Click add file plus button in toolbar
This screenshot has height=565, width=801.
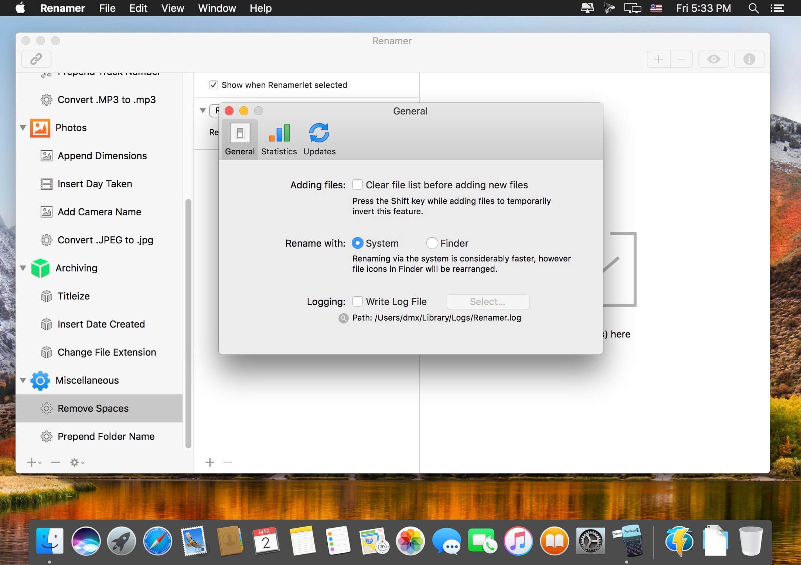pyautogui.click(x=658, y=59)
